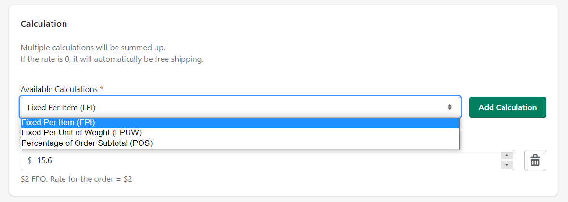
Task: Choose the highlighted Fixed Per Item (FPI) option
Action: 240,122
